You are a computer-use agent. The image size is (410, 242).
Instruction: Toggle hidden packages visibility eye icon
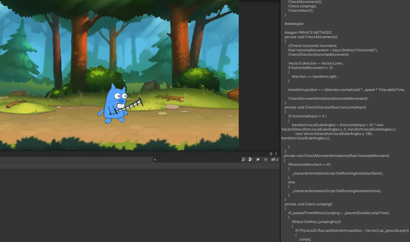[x=274, y=160]
